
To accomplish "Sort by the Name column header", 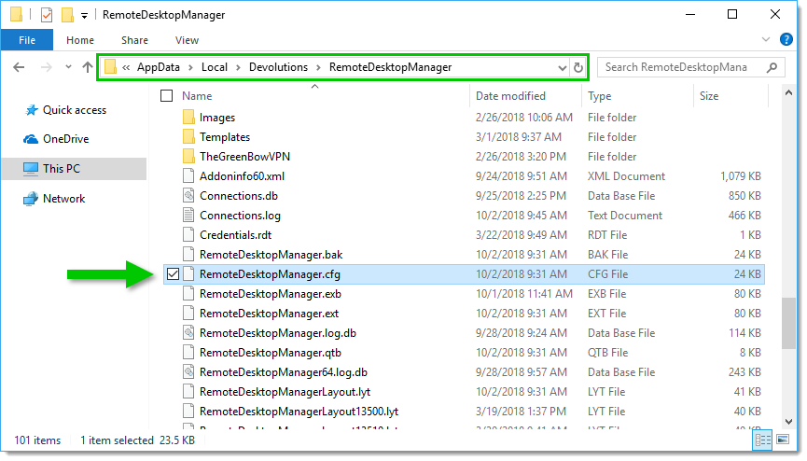I will [x=197, y=96].
